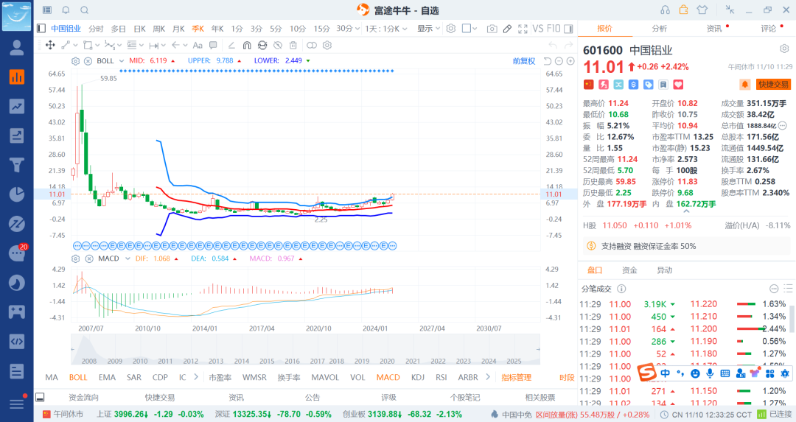Open Sogou input method 中 toggle
This screenshot has height=422, width=796.
[665, 373]
